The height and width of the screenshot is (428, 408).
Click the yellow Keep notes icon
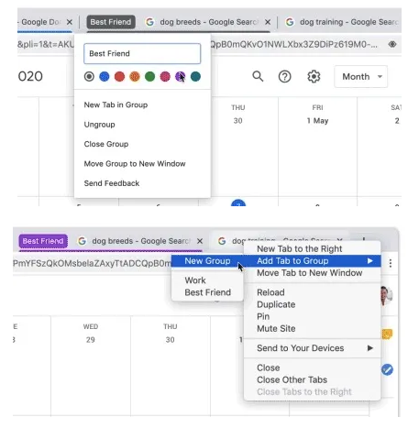point(387,334)
